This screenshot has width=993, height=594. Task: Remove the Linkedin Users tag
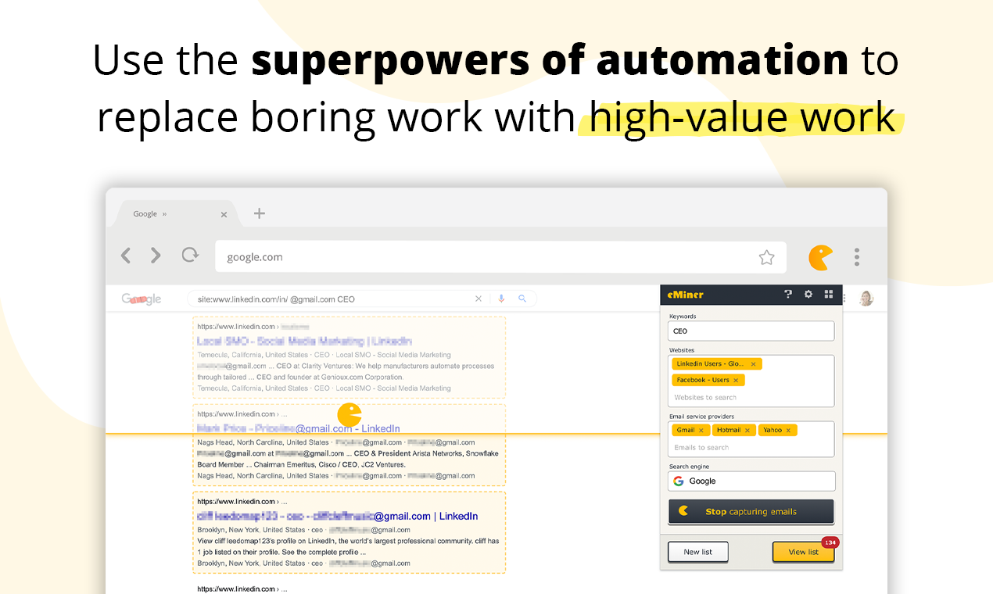click(x=753, y=364)
